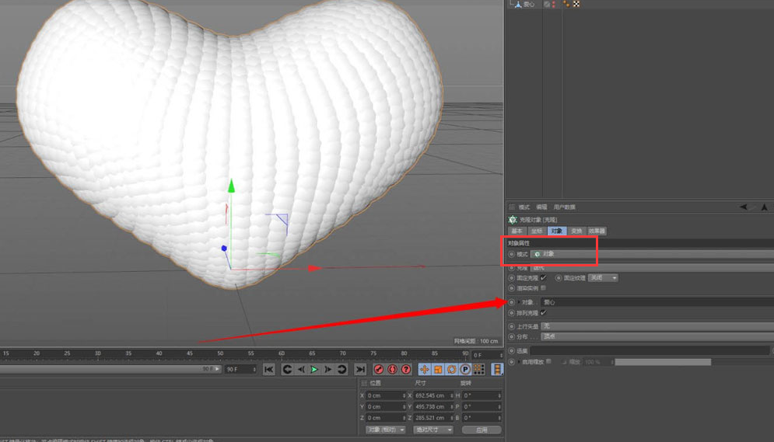Toggle the Rotation keyframe icon
Image resolution: width=774 pixels, height=442 pixels.
(x=451, y=370)
